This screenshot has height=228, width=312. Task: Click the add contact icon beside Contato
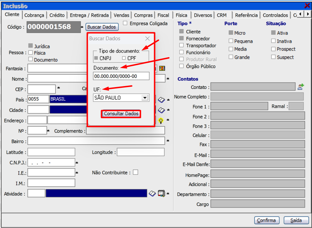[301, 87]
